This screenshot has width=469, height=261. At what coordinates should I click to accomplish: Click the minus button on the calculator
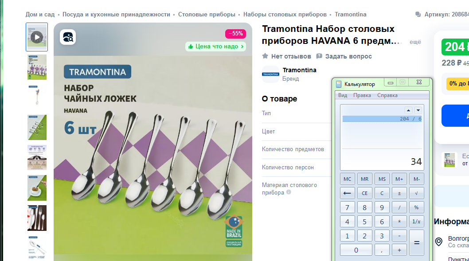pyautogui.click(x=399, y=236)
